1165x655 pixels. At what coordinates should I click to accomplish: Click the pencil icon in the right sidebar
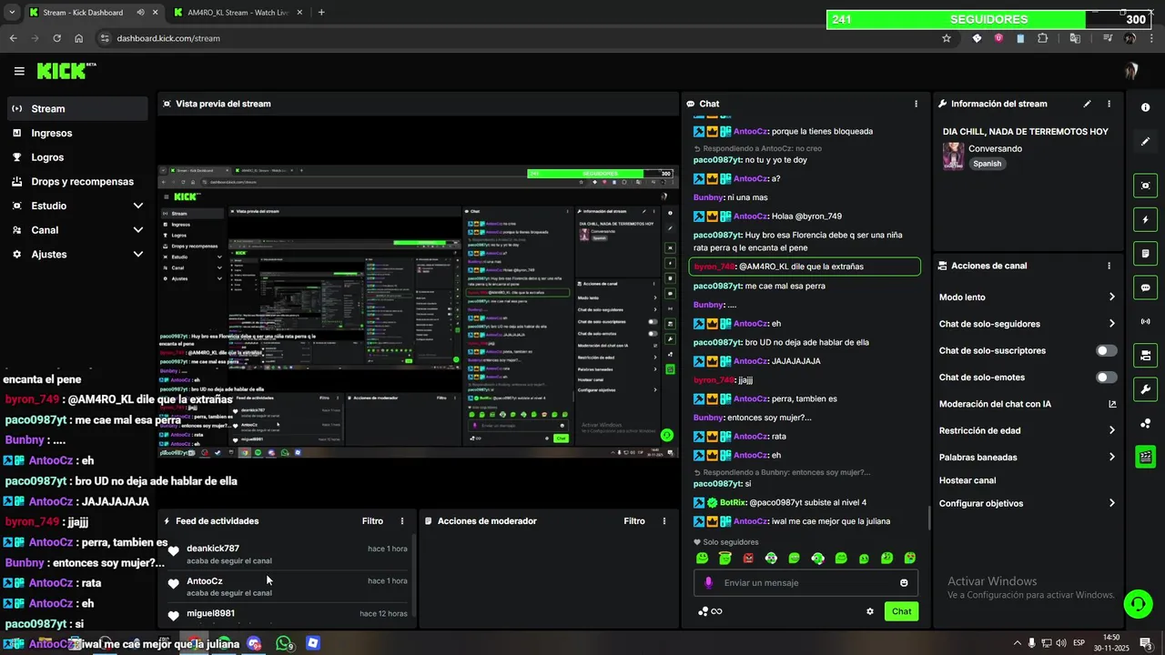pyautogui.click(x=1145, y=142)
